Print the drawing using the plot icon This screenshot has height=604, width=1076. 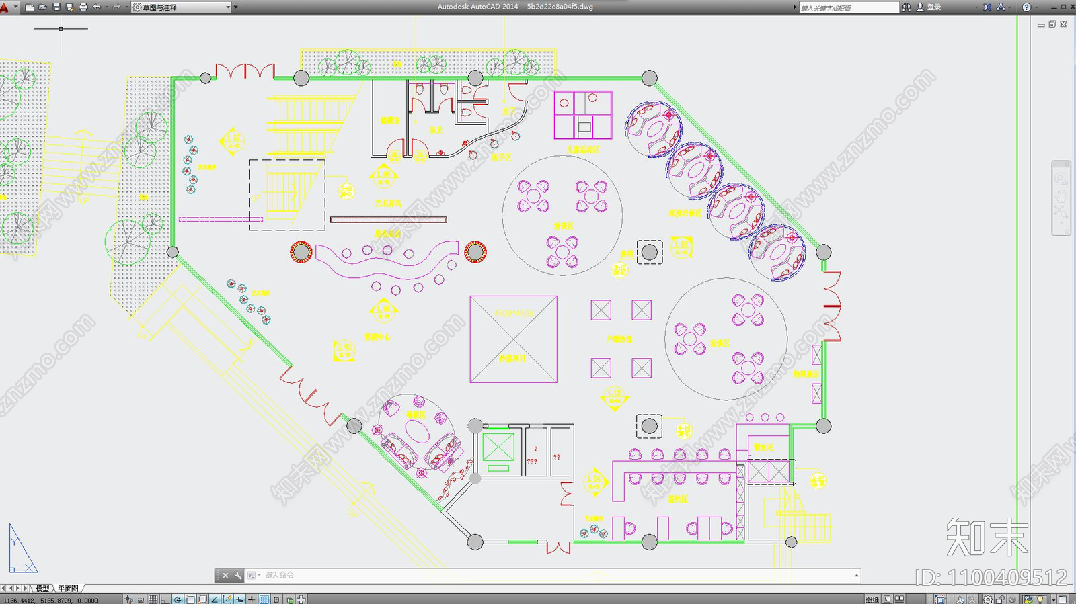[x=83, y=7]
